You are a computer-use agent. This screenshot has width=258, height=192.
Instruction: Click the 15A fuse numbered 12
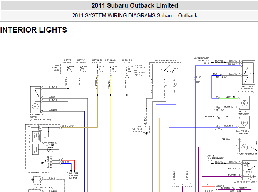tap(129, 69)
